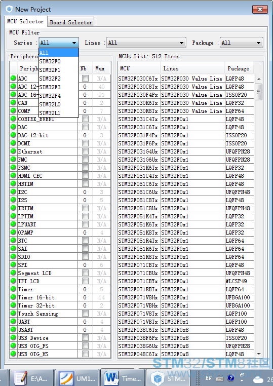This screenshot has height=386, width=273.
Task: Click the Nb value field for CAN
Action: point(85,103)
